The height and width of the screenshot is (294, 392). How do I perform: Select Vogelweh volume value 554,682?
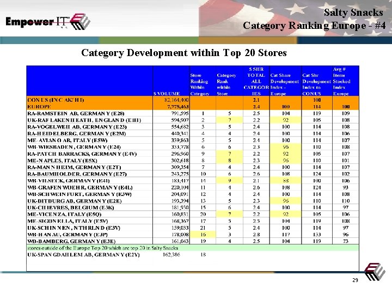click(x=180, y=127)
